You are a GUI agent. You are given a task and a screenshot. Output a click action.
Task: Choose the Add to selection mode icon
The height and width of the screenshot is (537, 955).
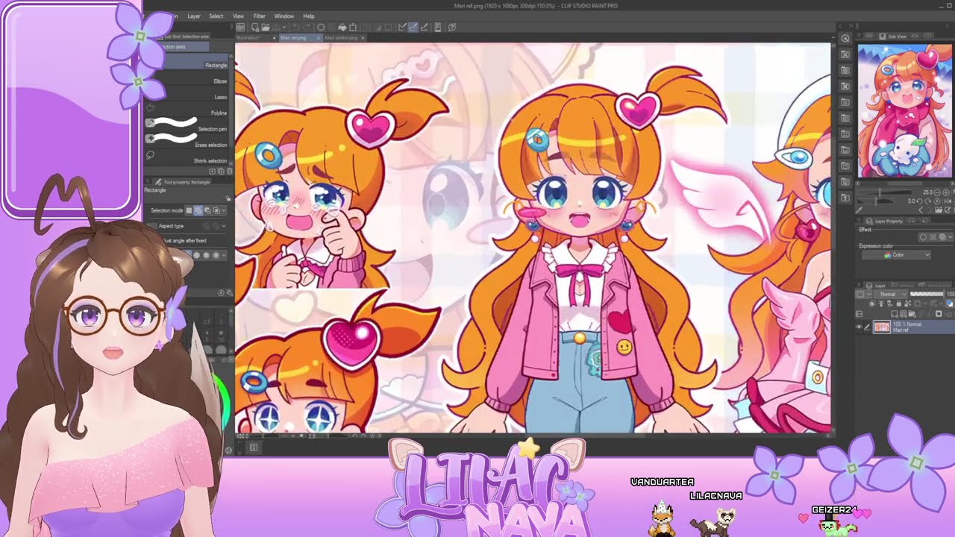tap(198, 211)
